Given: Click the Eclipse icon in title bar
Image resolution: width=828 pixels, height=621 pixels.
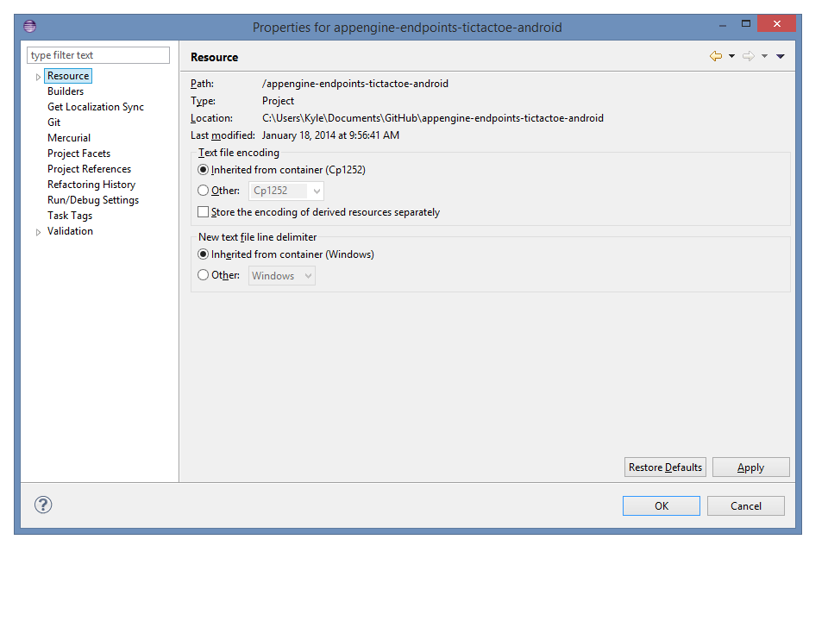Looking at the screenshot, I should (29, 26).
